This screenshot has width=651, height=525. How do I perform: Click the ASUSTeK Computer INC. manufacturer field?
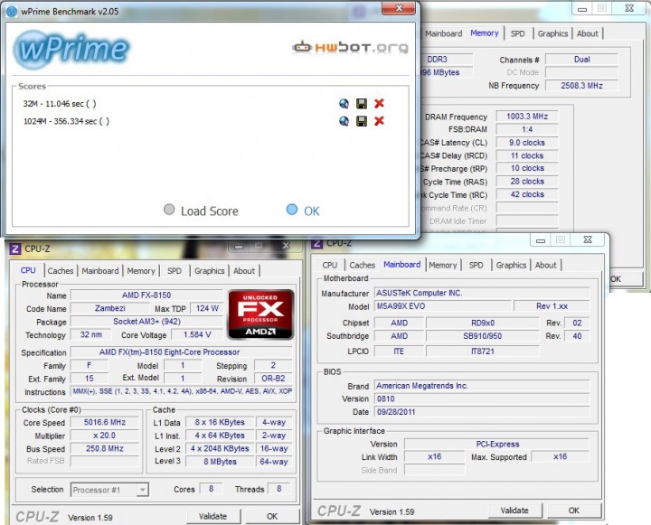click(x=482, y=293)
